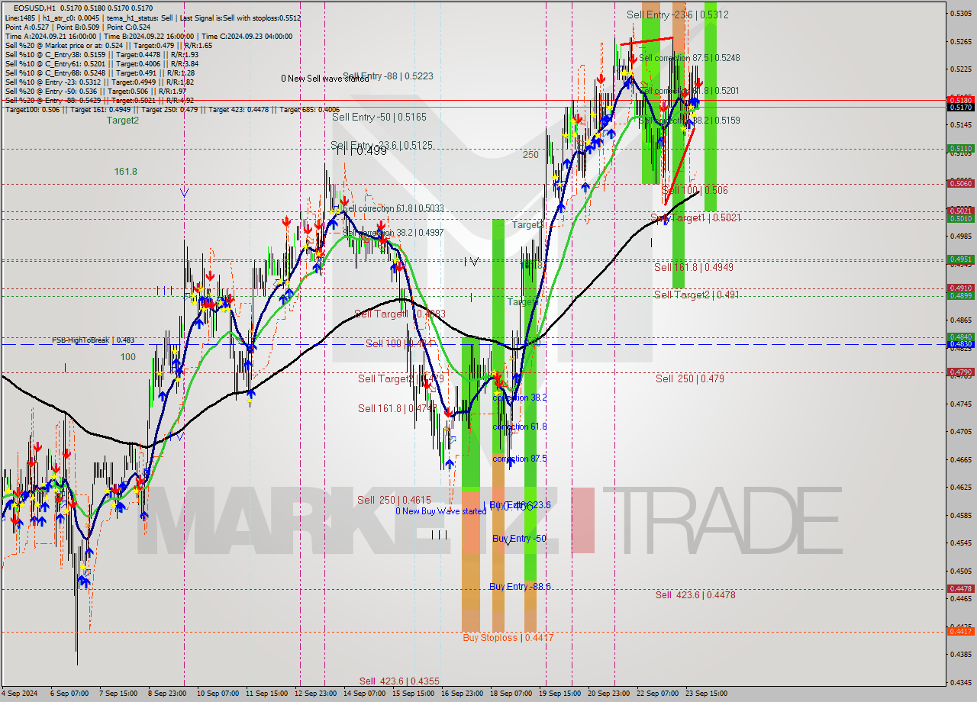Click the green '161.8' level label
The image size is (977, 702).
[x=126, y=172]
